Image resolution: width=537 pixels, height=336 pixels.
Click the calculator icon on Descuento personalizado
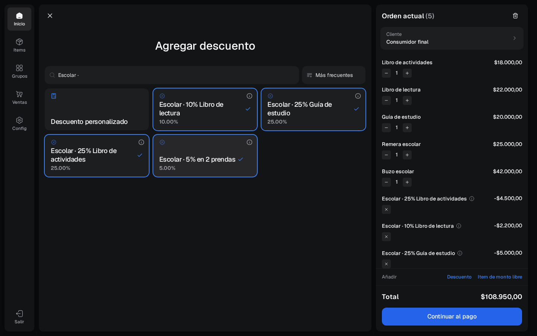click(x=54, y=96)
